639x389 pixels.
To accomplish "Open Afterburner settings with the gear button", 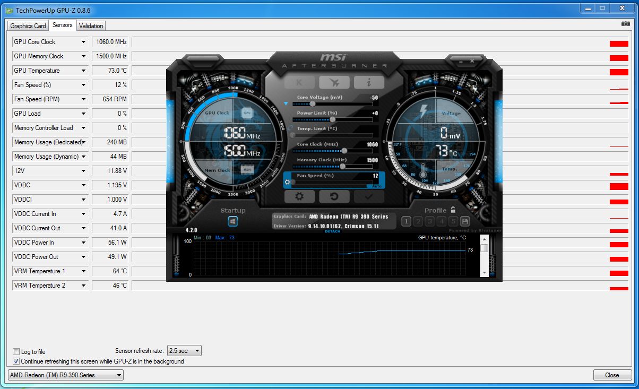I will (x=300, y=196).
